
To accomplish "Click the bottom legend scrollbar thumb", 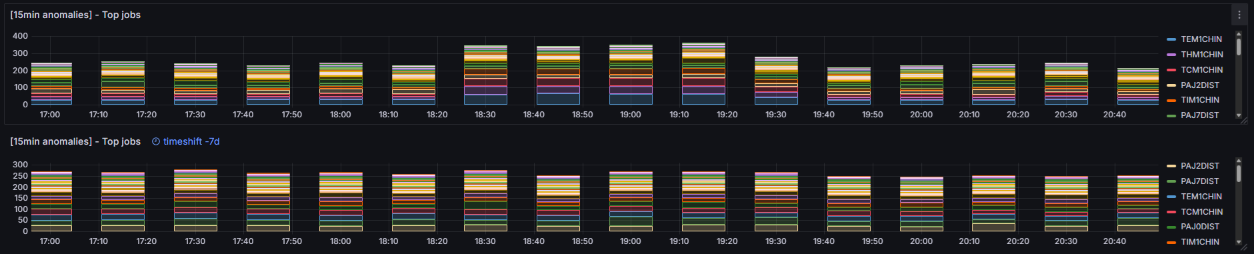I will click(x=1239, y=173).
